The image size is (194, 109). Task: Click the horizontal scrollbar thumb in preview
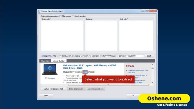pos(108,85)
